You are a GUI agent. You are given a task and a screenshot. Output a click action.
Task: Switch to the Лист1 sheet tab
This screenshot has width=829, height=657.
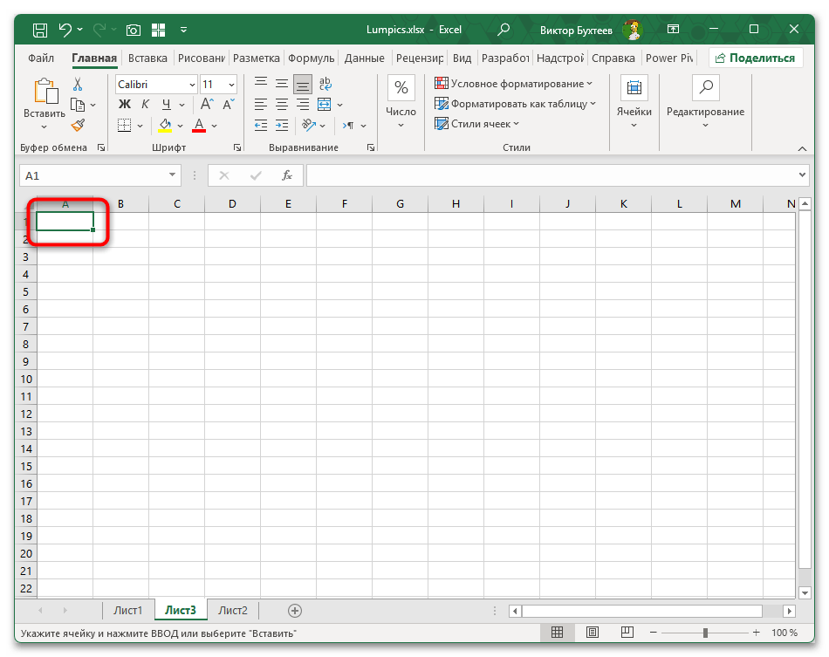click(x=127, y=611)
